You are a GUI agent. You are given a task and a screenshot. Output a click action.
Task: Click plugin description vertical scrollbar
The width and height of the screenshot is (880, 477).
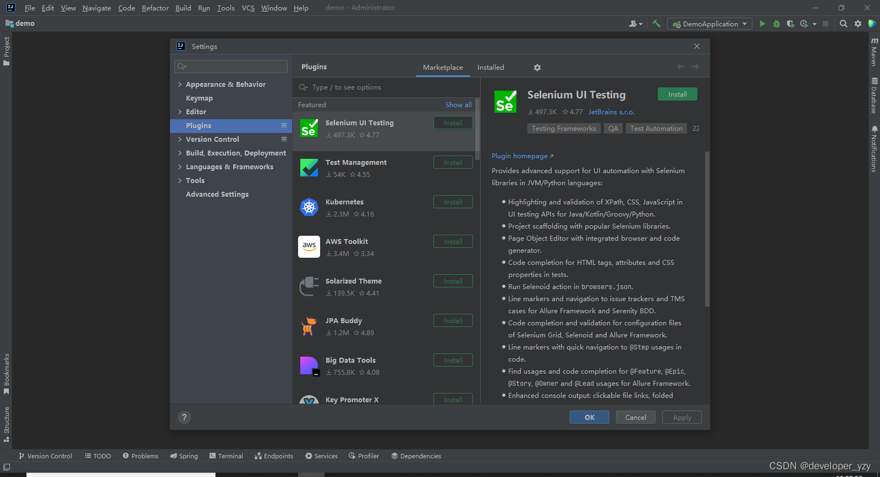[x=707, y=229]
